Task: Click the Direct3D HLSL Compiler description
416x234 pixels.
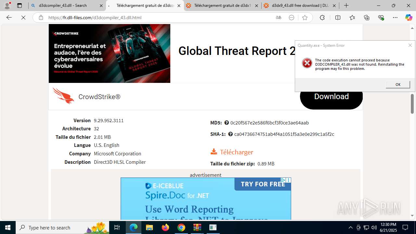Action: [x=120, y=162]
